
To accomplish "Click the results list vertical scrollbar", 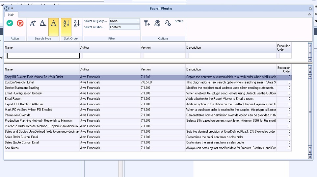I will pos(310,112).
